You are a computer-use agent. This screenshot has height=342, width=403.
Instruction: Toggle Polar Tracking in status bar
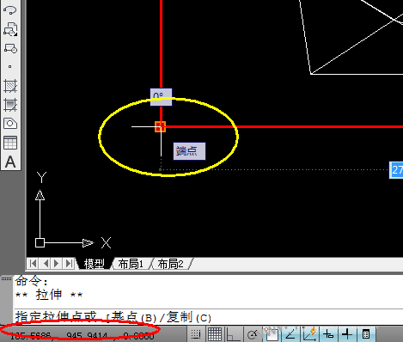pyautogui.click(x=253, y=334)
